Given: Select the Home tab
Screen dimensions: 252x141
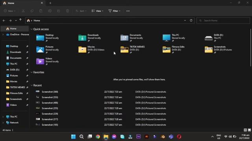Looking at the screenshot, I should pos(22,3).
